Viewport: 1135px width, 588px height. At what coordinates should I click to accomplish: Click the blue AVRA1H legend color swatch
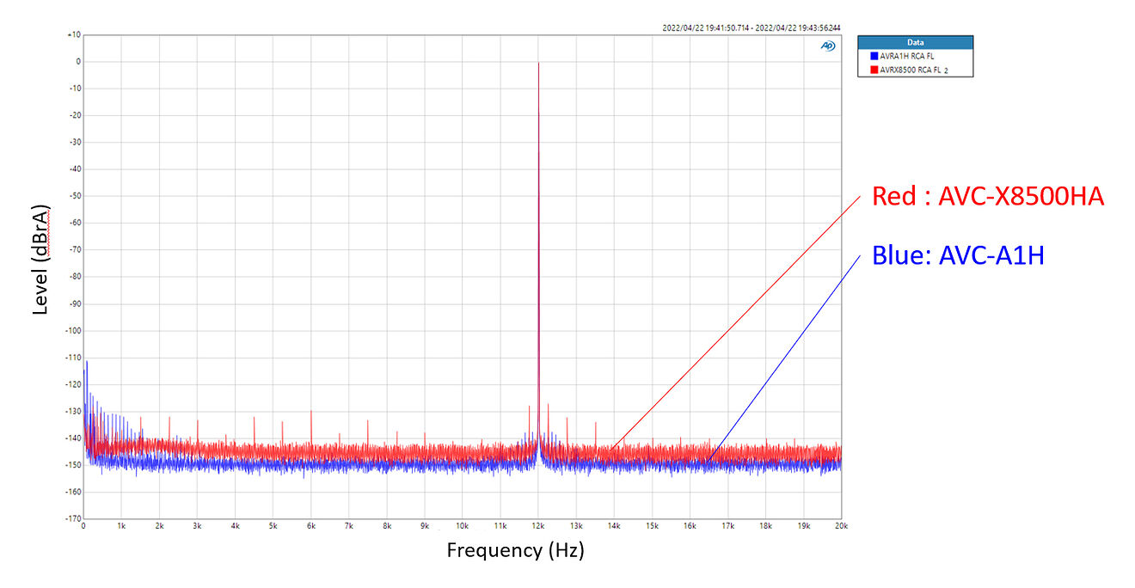point(874,55)
